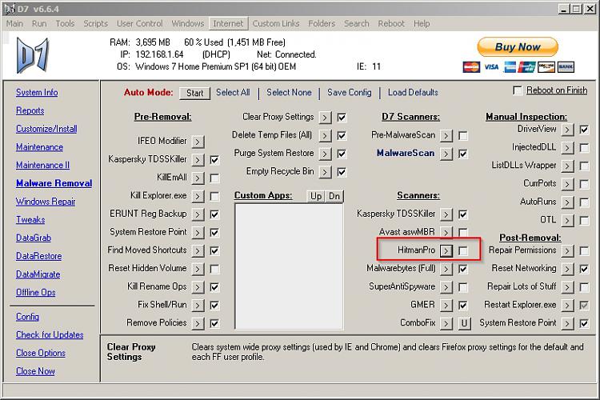The image size is (600, 400).
Task: Open the Main menu
Action: [14, 23]
